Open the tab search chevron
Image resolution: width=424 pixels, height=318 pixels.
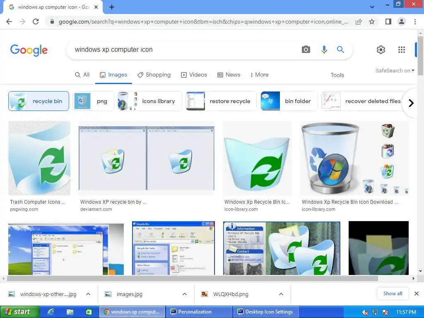tap(372, 7)
